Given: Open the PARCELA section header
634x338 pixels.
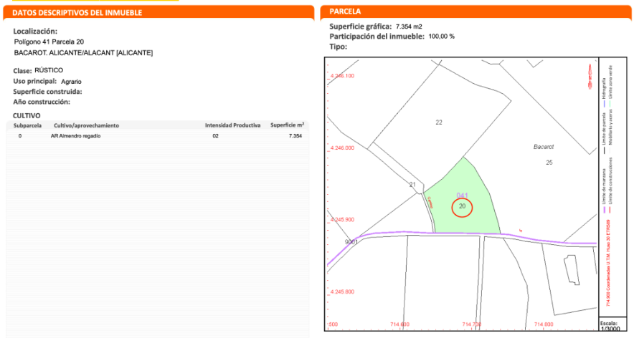Looking at the screenshot, I should (x=345, y=12).
